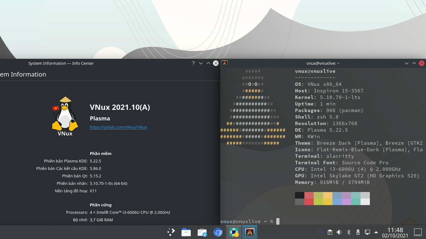Open the VNux GitLab link
The width and height of the screenshot is (426, 239).
[118, 127]
